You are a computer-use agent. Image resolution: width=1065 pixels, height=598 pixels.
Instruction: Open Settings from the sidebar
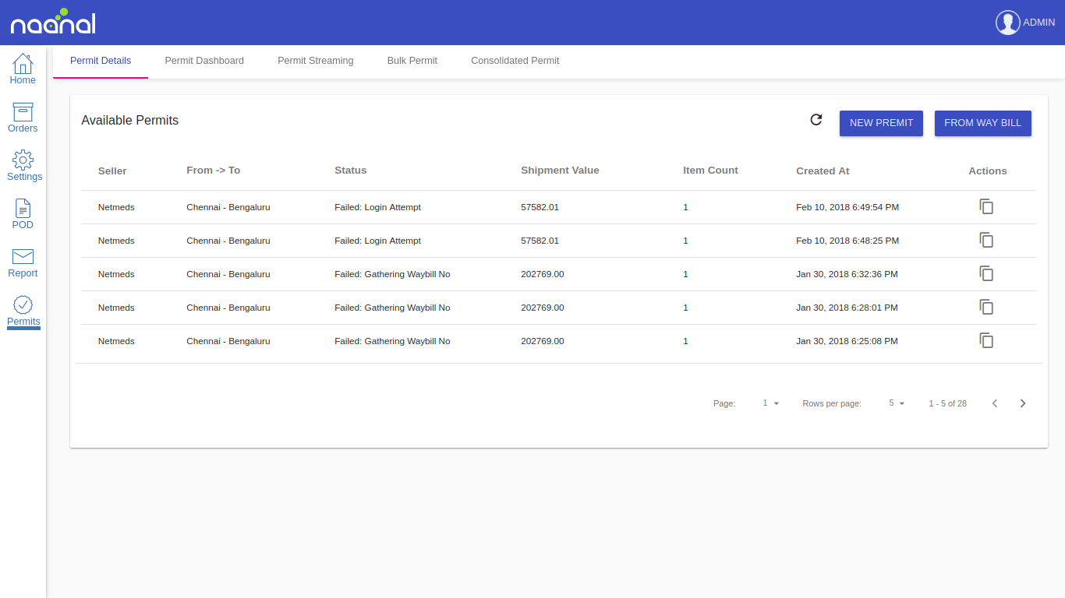23,162
